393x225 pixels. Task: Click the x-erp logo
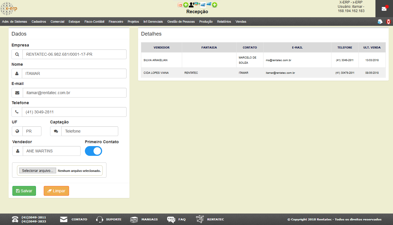point(9,9)
